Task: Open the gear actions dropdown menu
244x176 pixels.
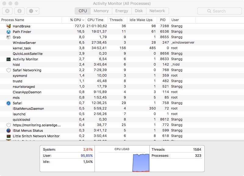Action: click(x=33, y=11)
